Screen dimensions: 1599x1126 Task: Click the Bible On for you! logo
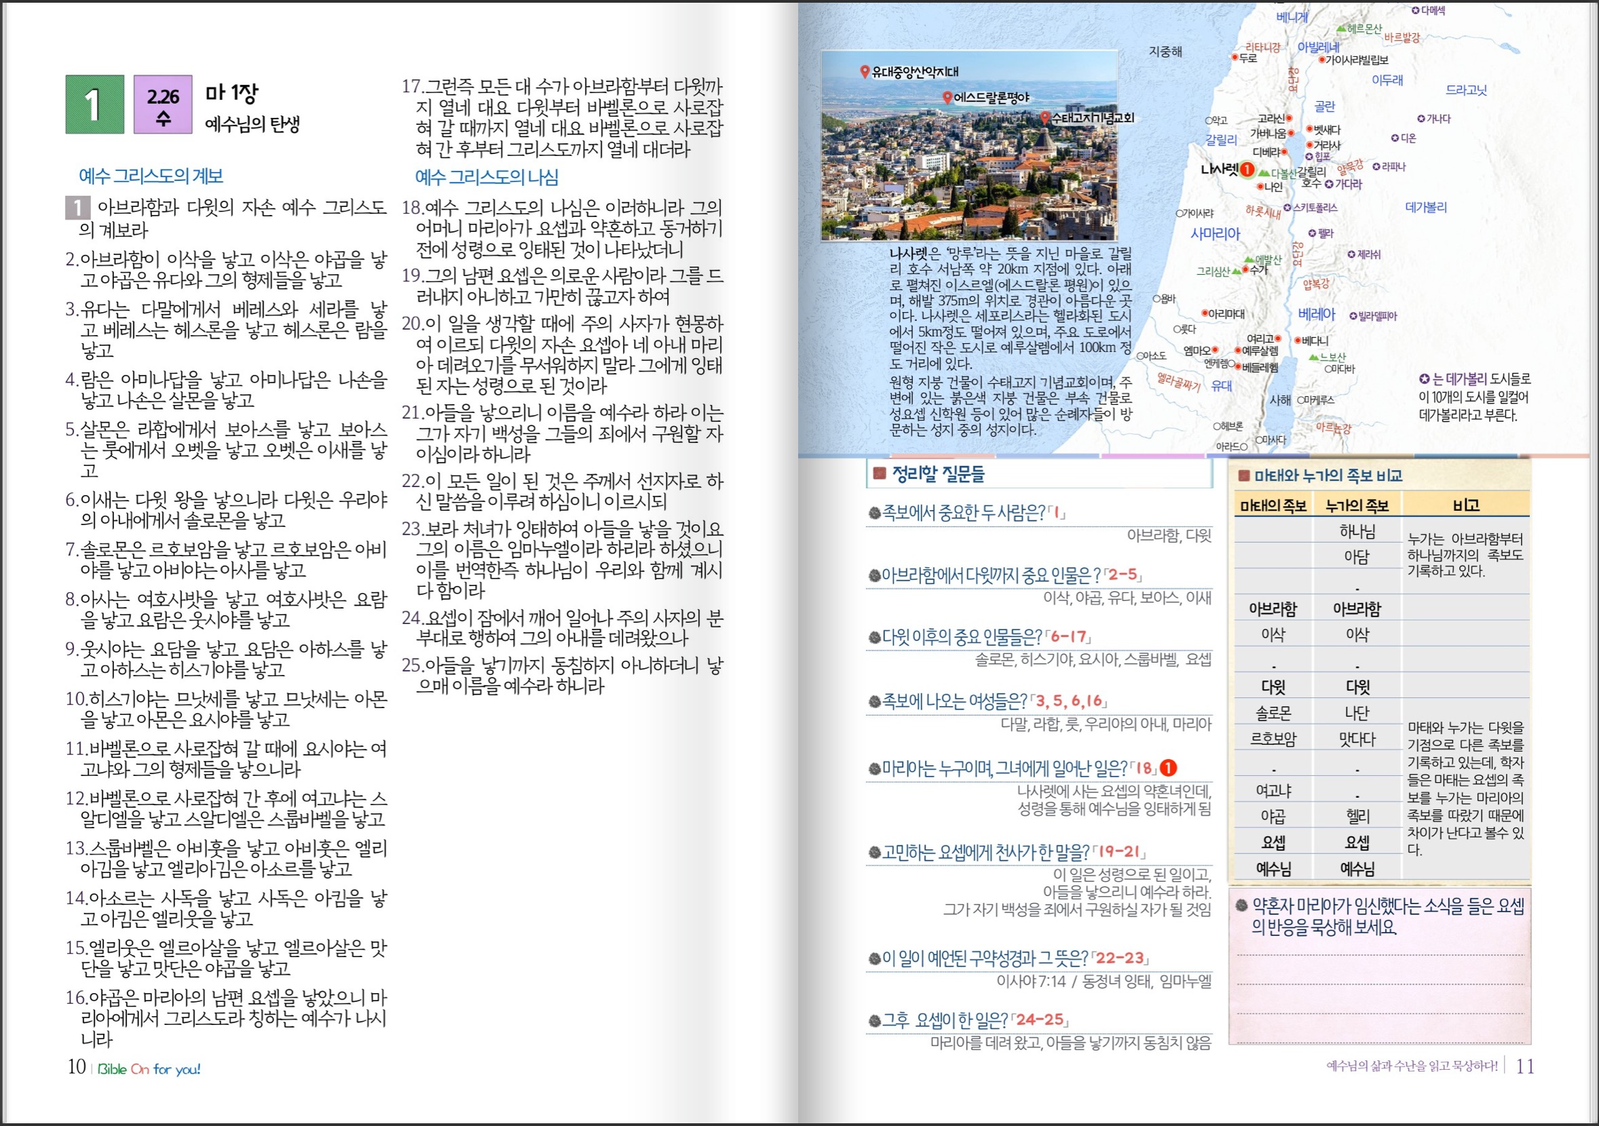click(149, 1069)
